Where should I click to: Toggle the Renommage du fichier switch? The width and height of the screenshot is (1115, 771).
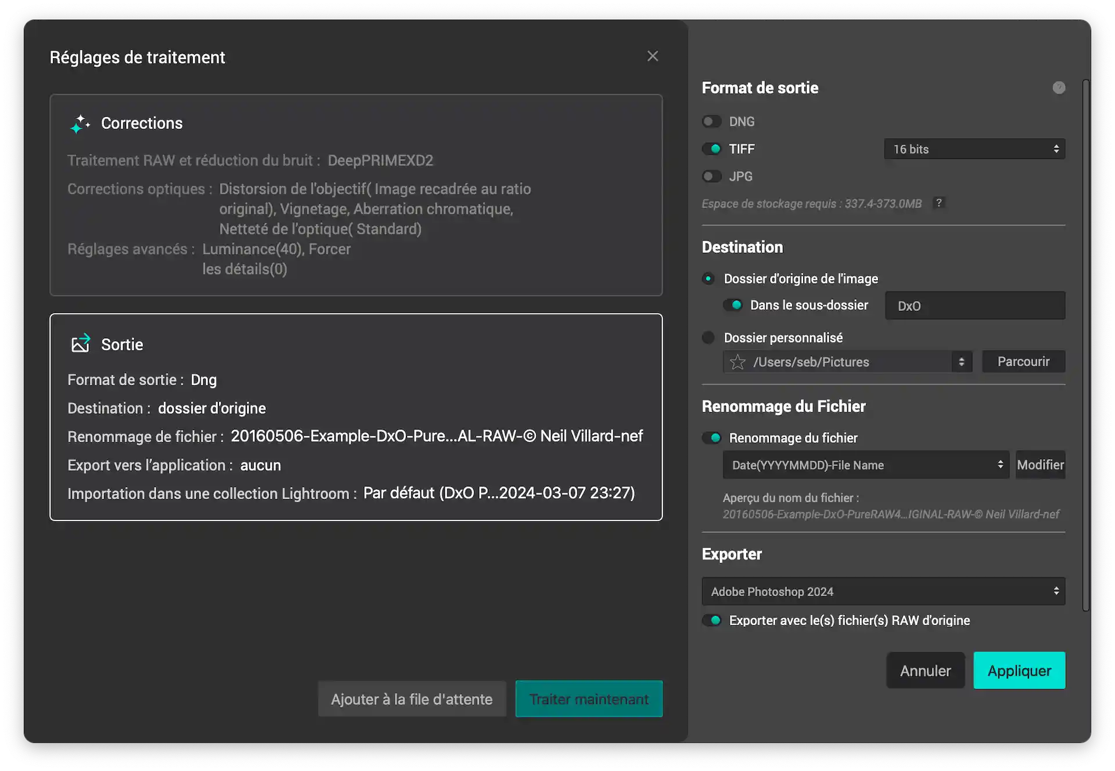click(711, 438)
